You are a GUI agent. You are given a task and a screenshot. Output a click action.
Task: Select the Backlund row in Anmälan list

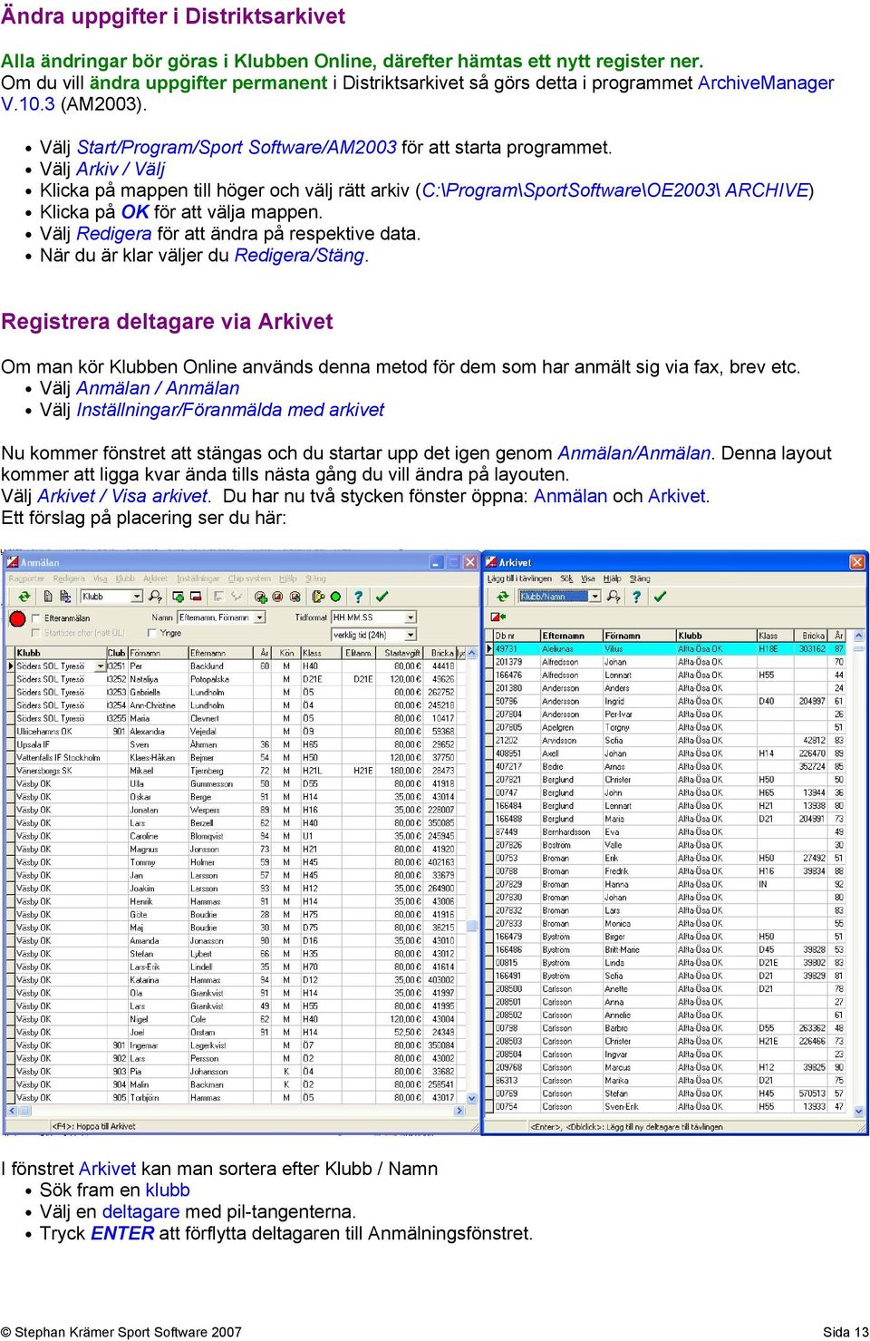(236, 666)
